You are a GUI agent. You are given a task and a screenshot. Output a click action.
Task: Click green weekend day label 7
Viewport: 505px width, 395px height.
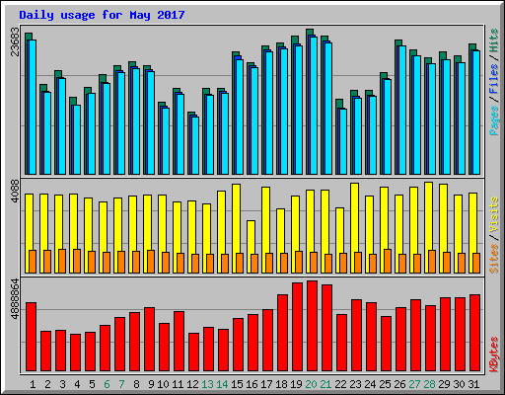tap(121, 384)
